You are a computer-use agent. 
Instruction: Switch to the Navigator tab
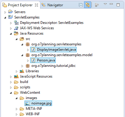point(52,5)
